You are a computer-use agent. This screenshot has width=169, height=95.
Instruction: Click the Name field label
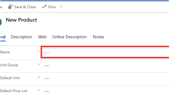(x=5, y=52)
